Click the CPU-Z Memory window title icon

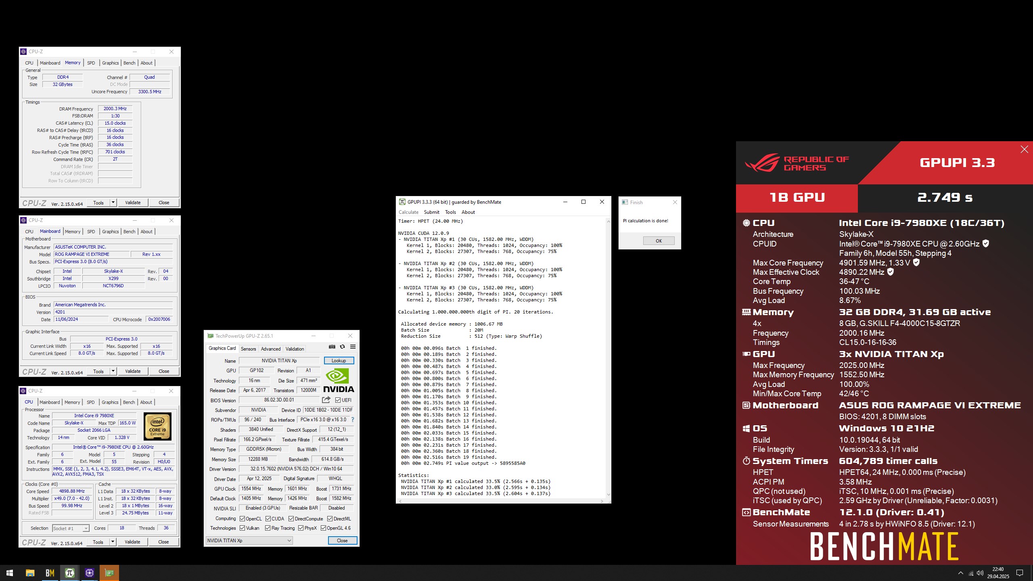23,52
